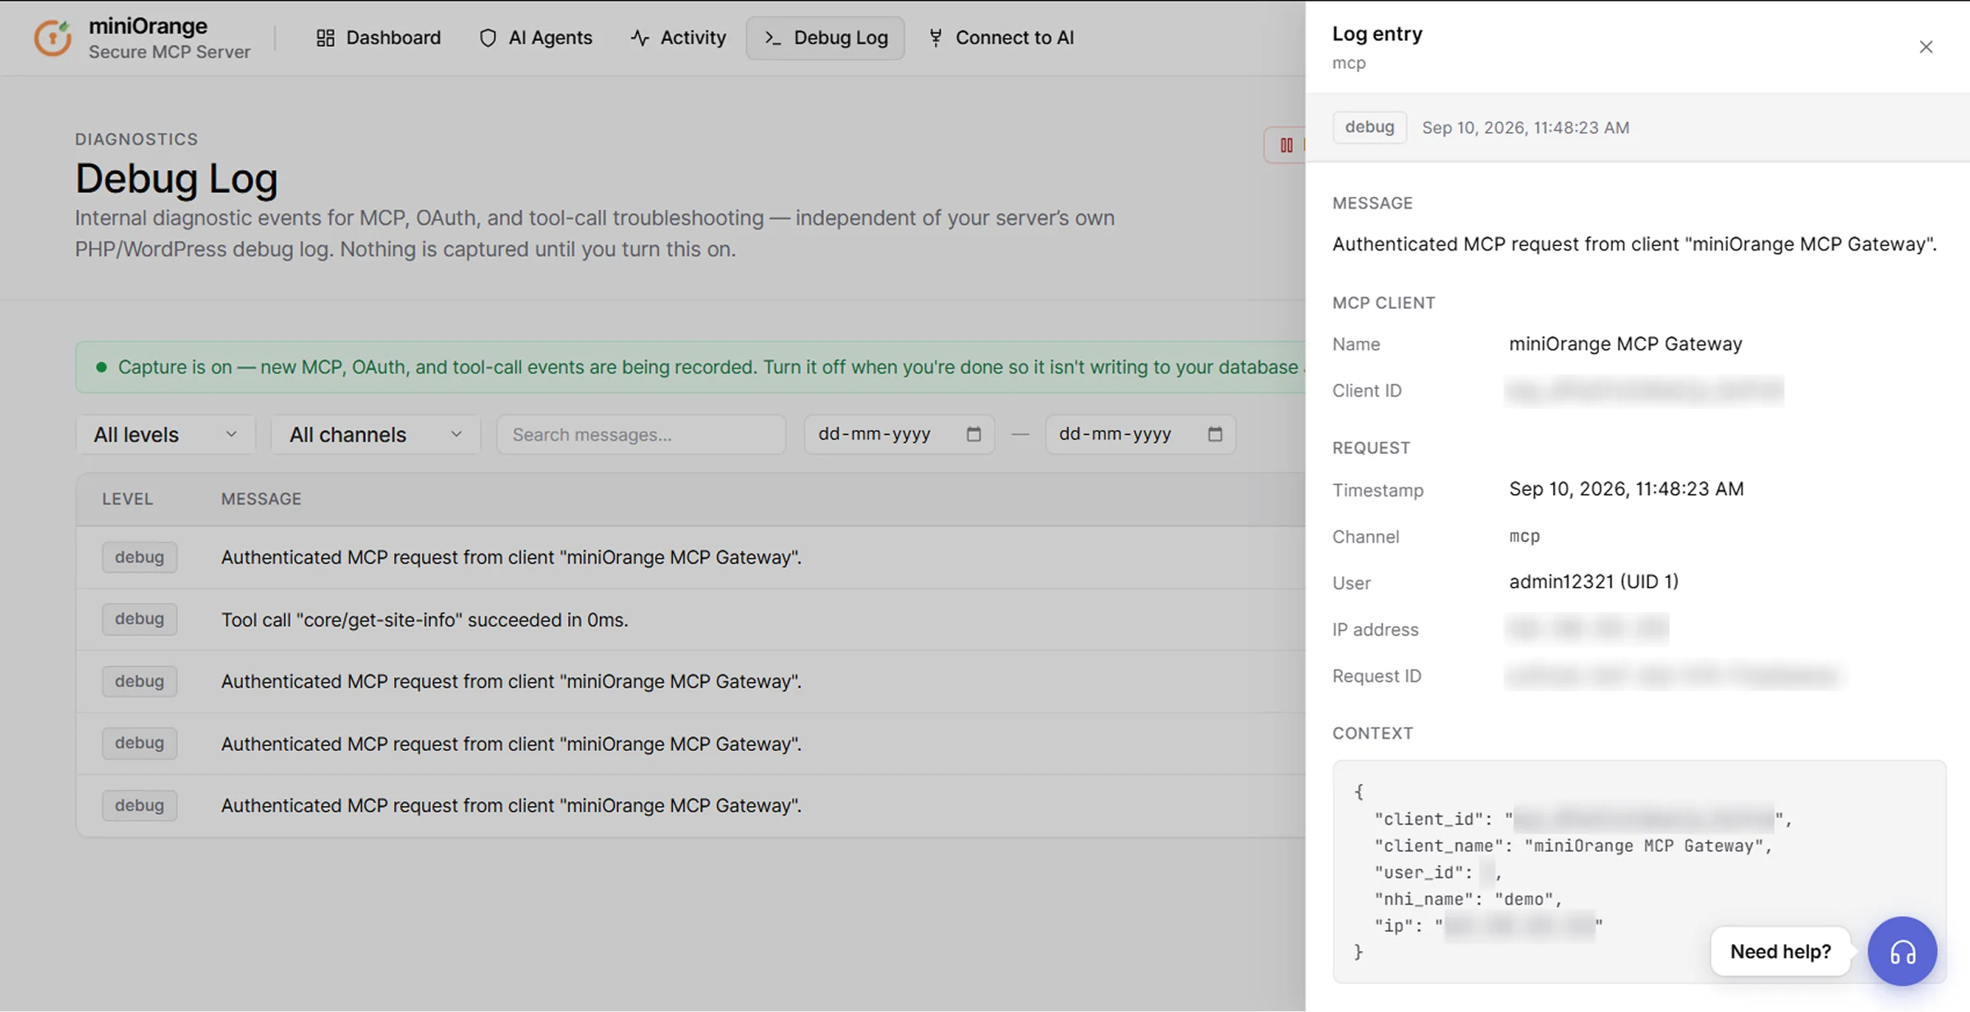
Task: Open the AI Agents tab
Action: (x=535, y=38)
